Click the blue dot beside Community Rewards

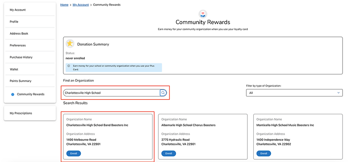(x=13, y=94)
